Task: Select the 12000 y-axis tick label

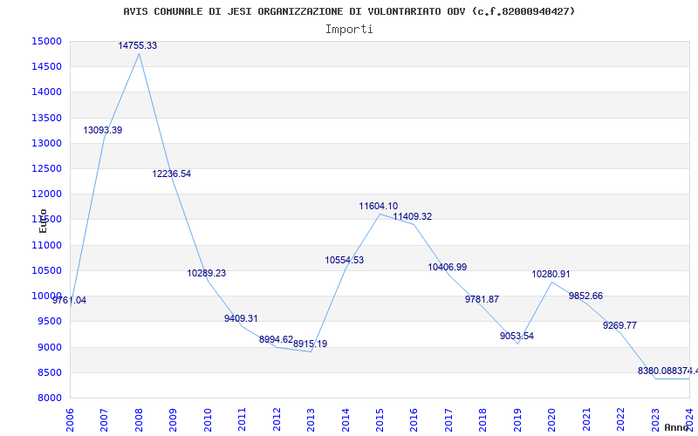Action: pos(47,194)
